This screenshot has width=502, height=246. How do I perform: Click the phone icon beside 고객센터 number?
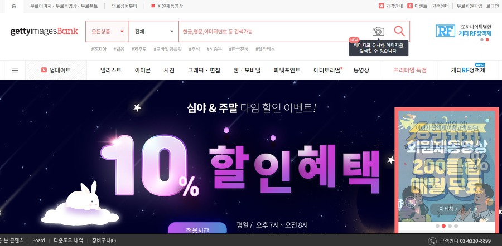432,241
